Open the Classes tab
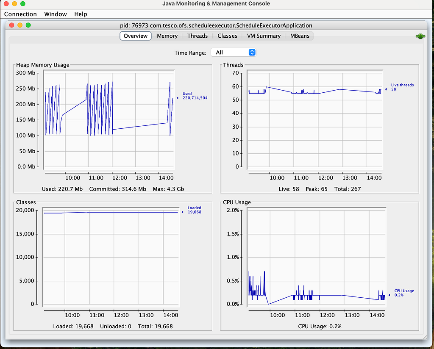 [x=227, y=36]
